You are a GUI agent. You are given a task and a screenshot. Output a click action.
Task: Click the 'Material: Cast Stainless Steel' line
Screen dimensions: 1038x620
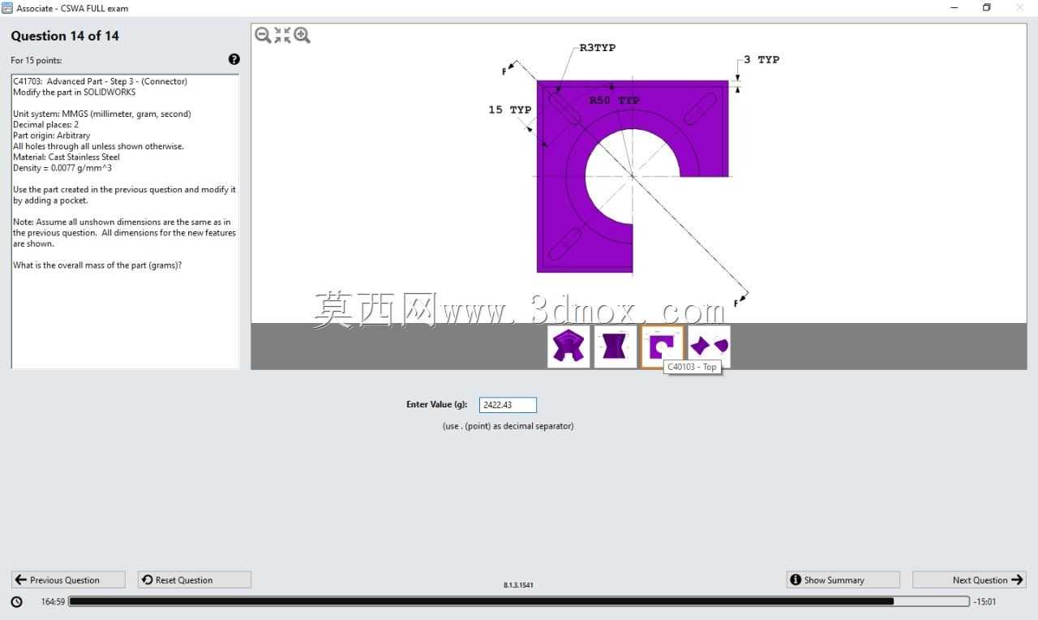tap(66, 157)
